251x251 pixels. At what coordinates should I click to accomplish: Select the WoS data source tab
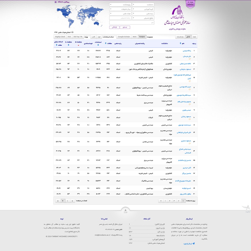[x=134, y=37]
